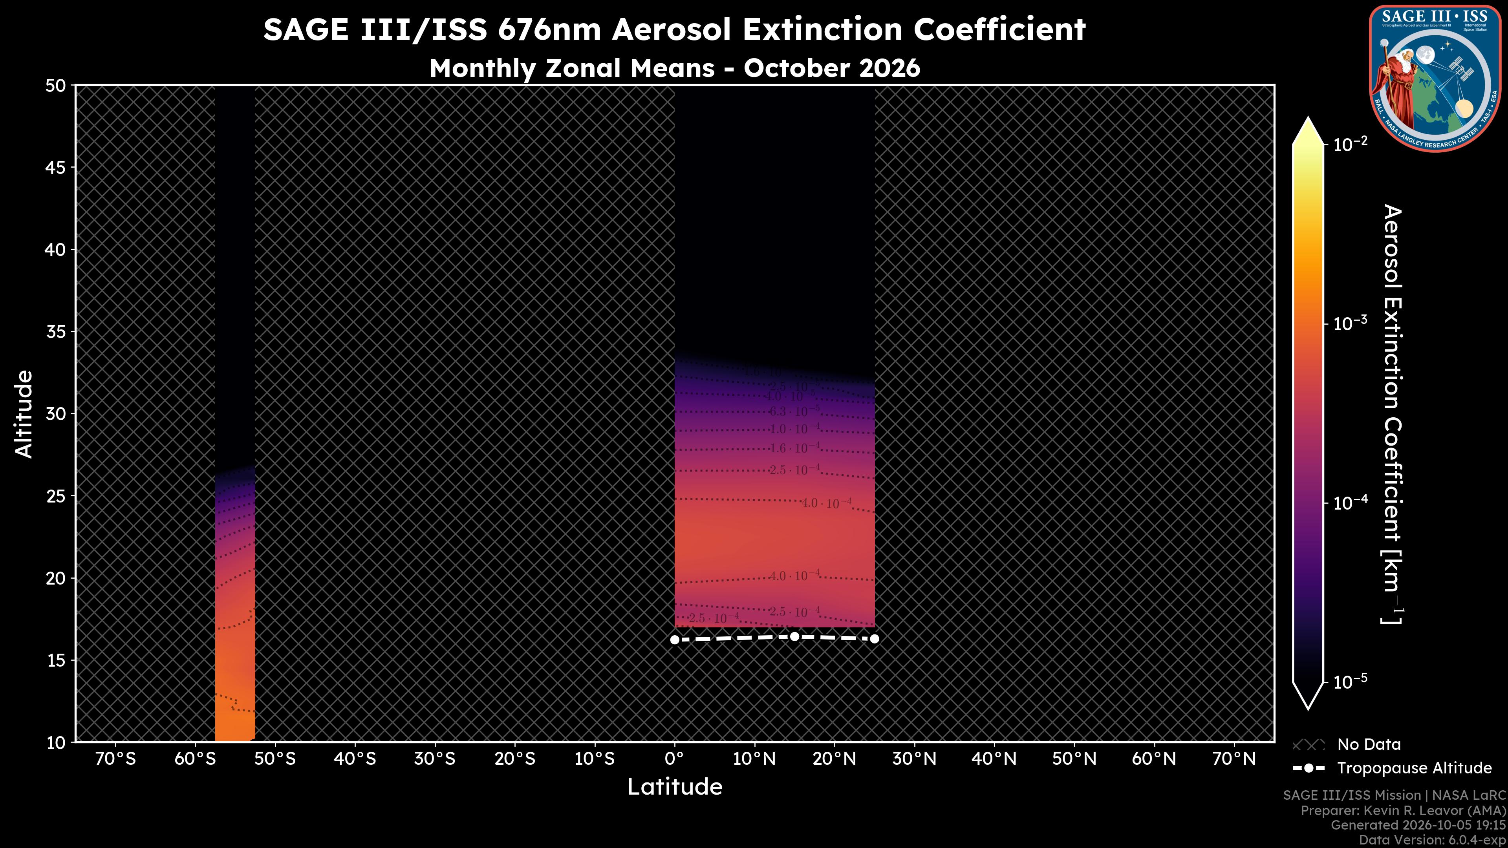The width and height of the screenshot is (1508, 848).
Task: Click the 'Preparer: Kevin R. Leavor (AMA)' text
Action: click(x=1403, y=811)
